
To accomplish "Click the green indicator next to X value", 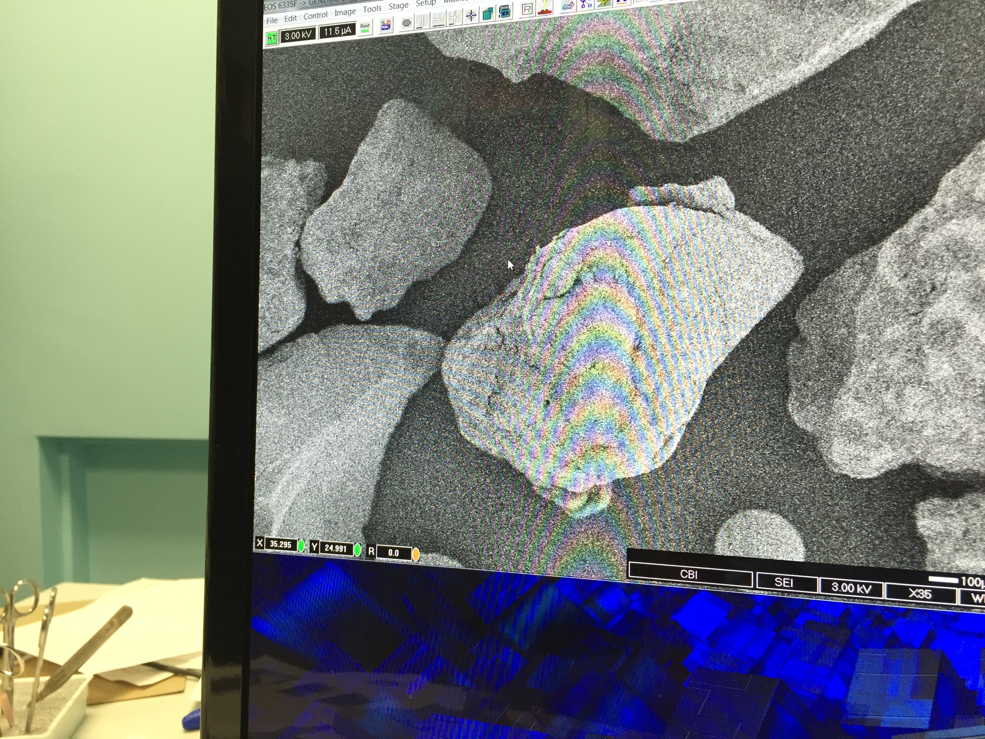I will [x=301, y=545].
